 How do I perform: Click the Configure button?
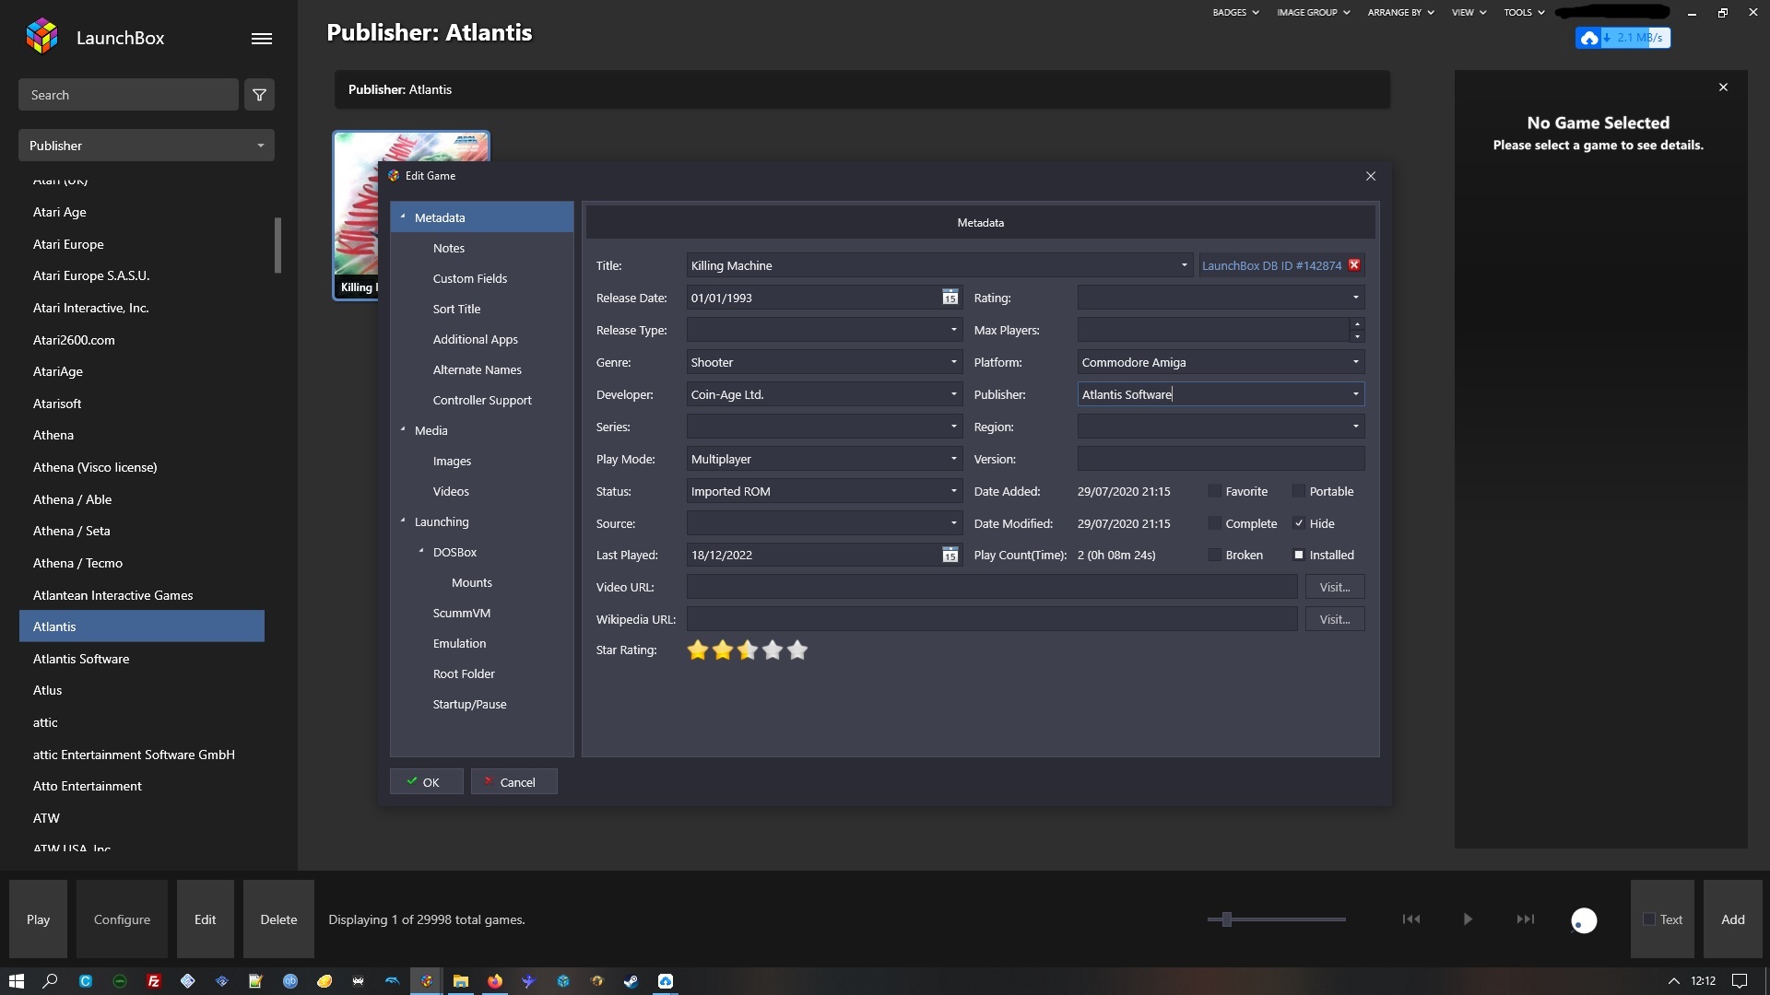[x=122, y=919]
